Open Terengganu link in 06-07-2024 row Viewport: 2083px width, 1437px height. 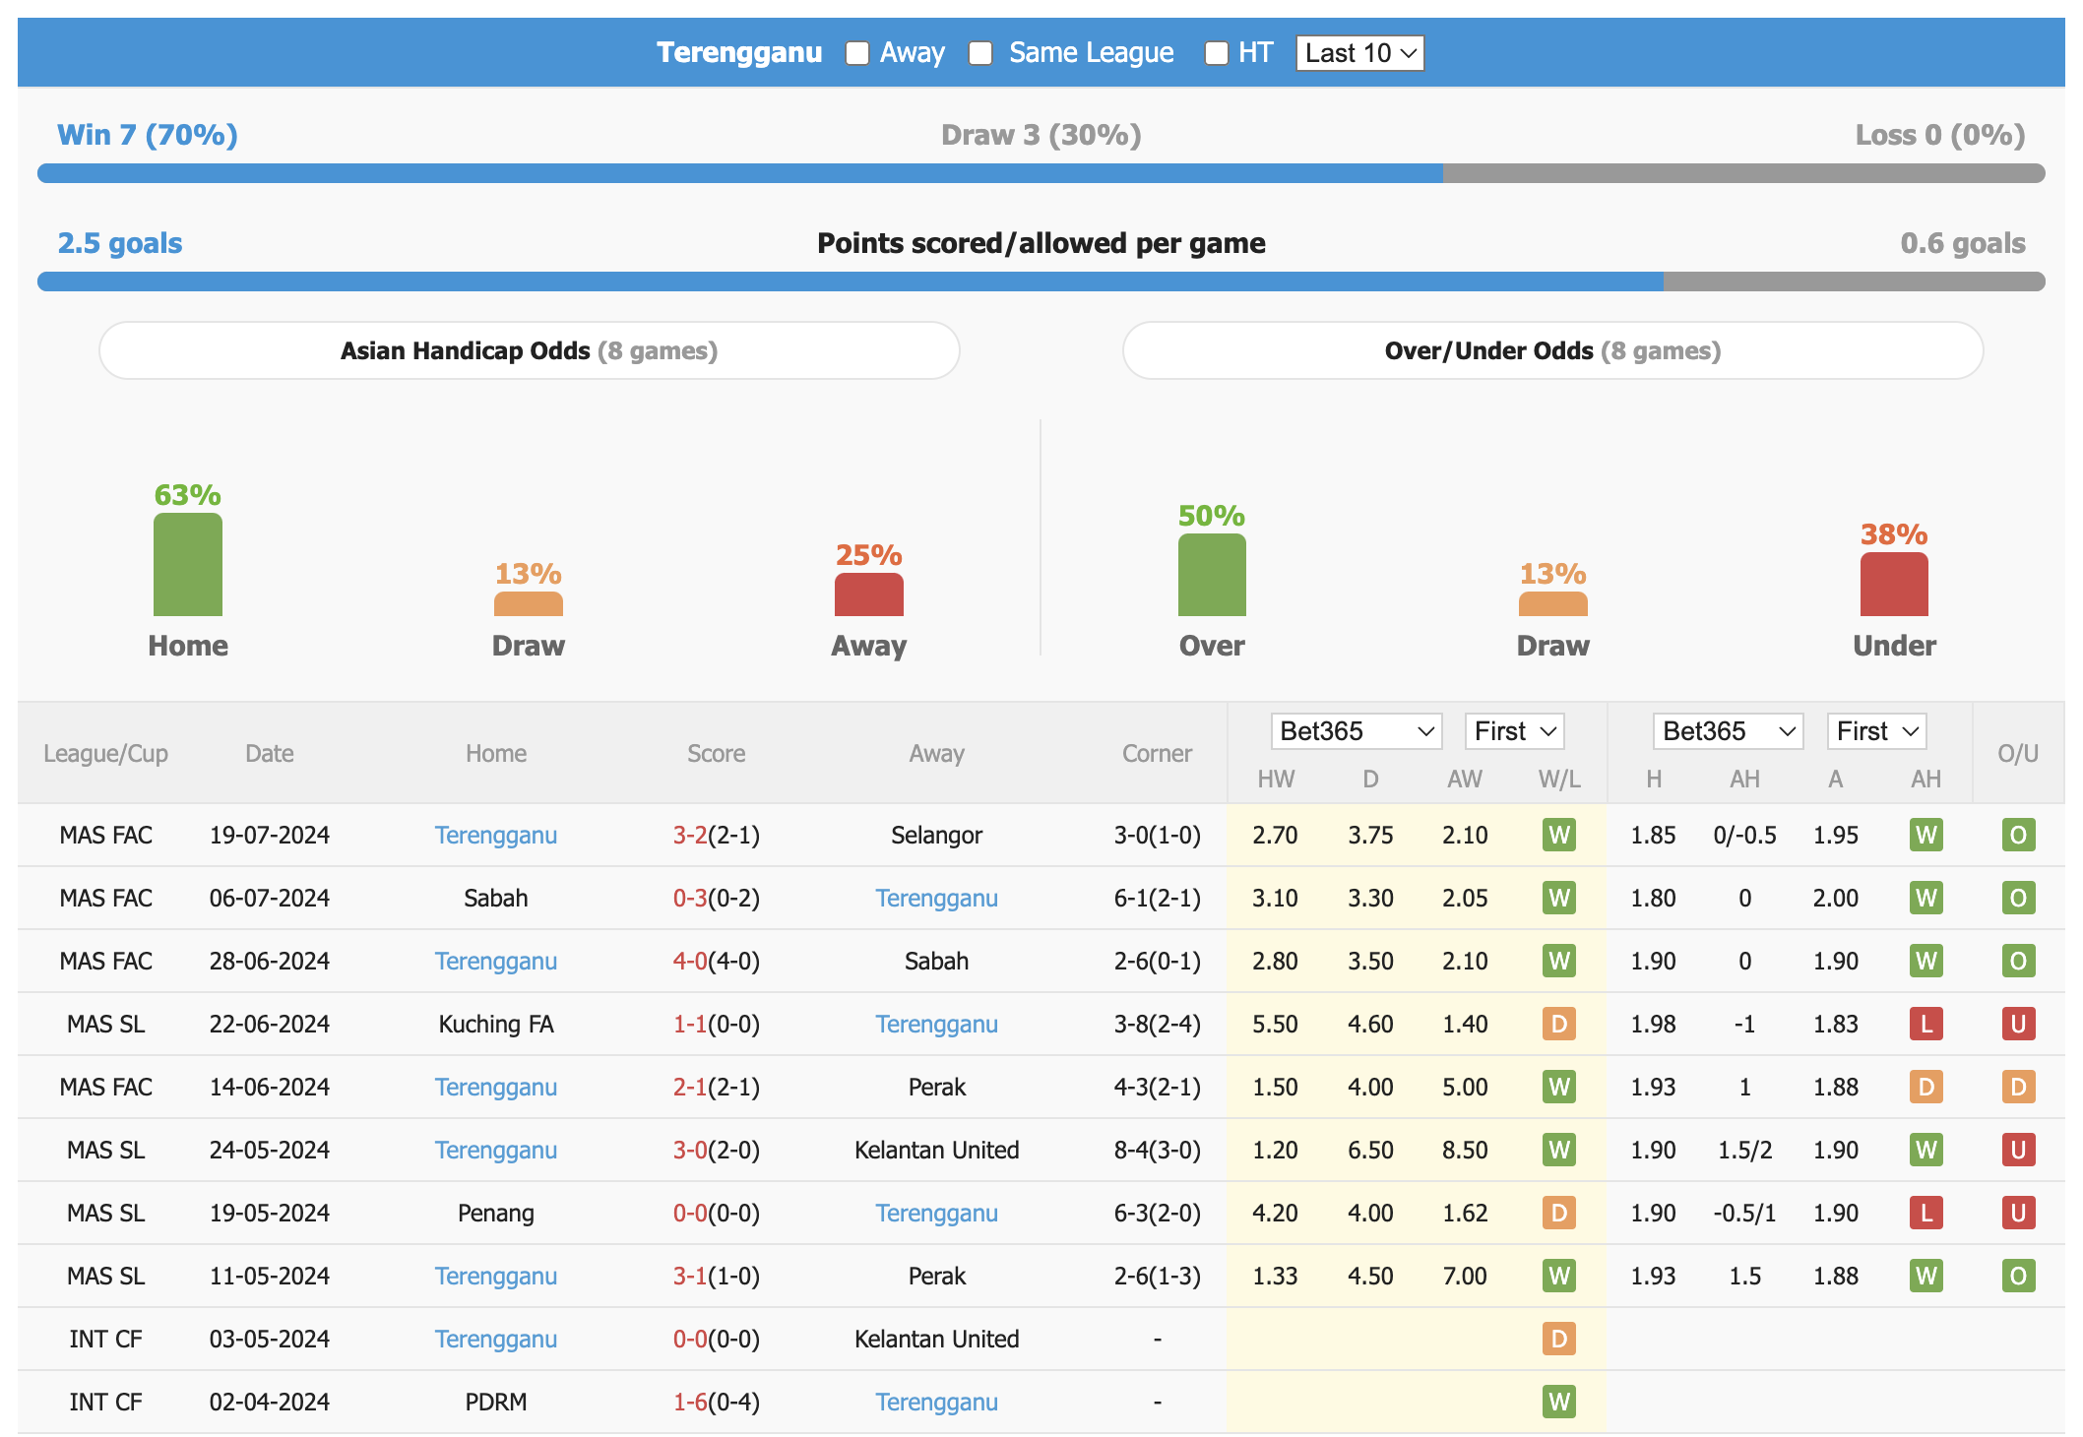(x=937, y=898)
